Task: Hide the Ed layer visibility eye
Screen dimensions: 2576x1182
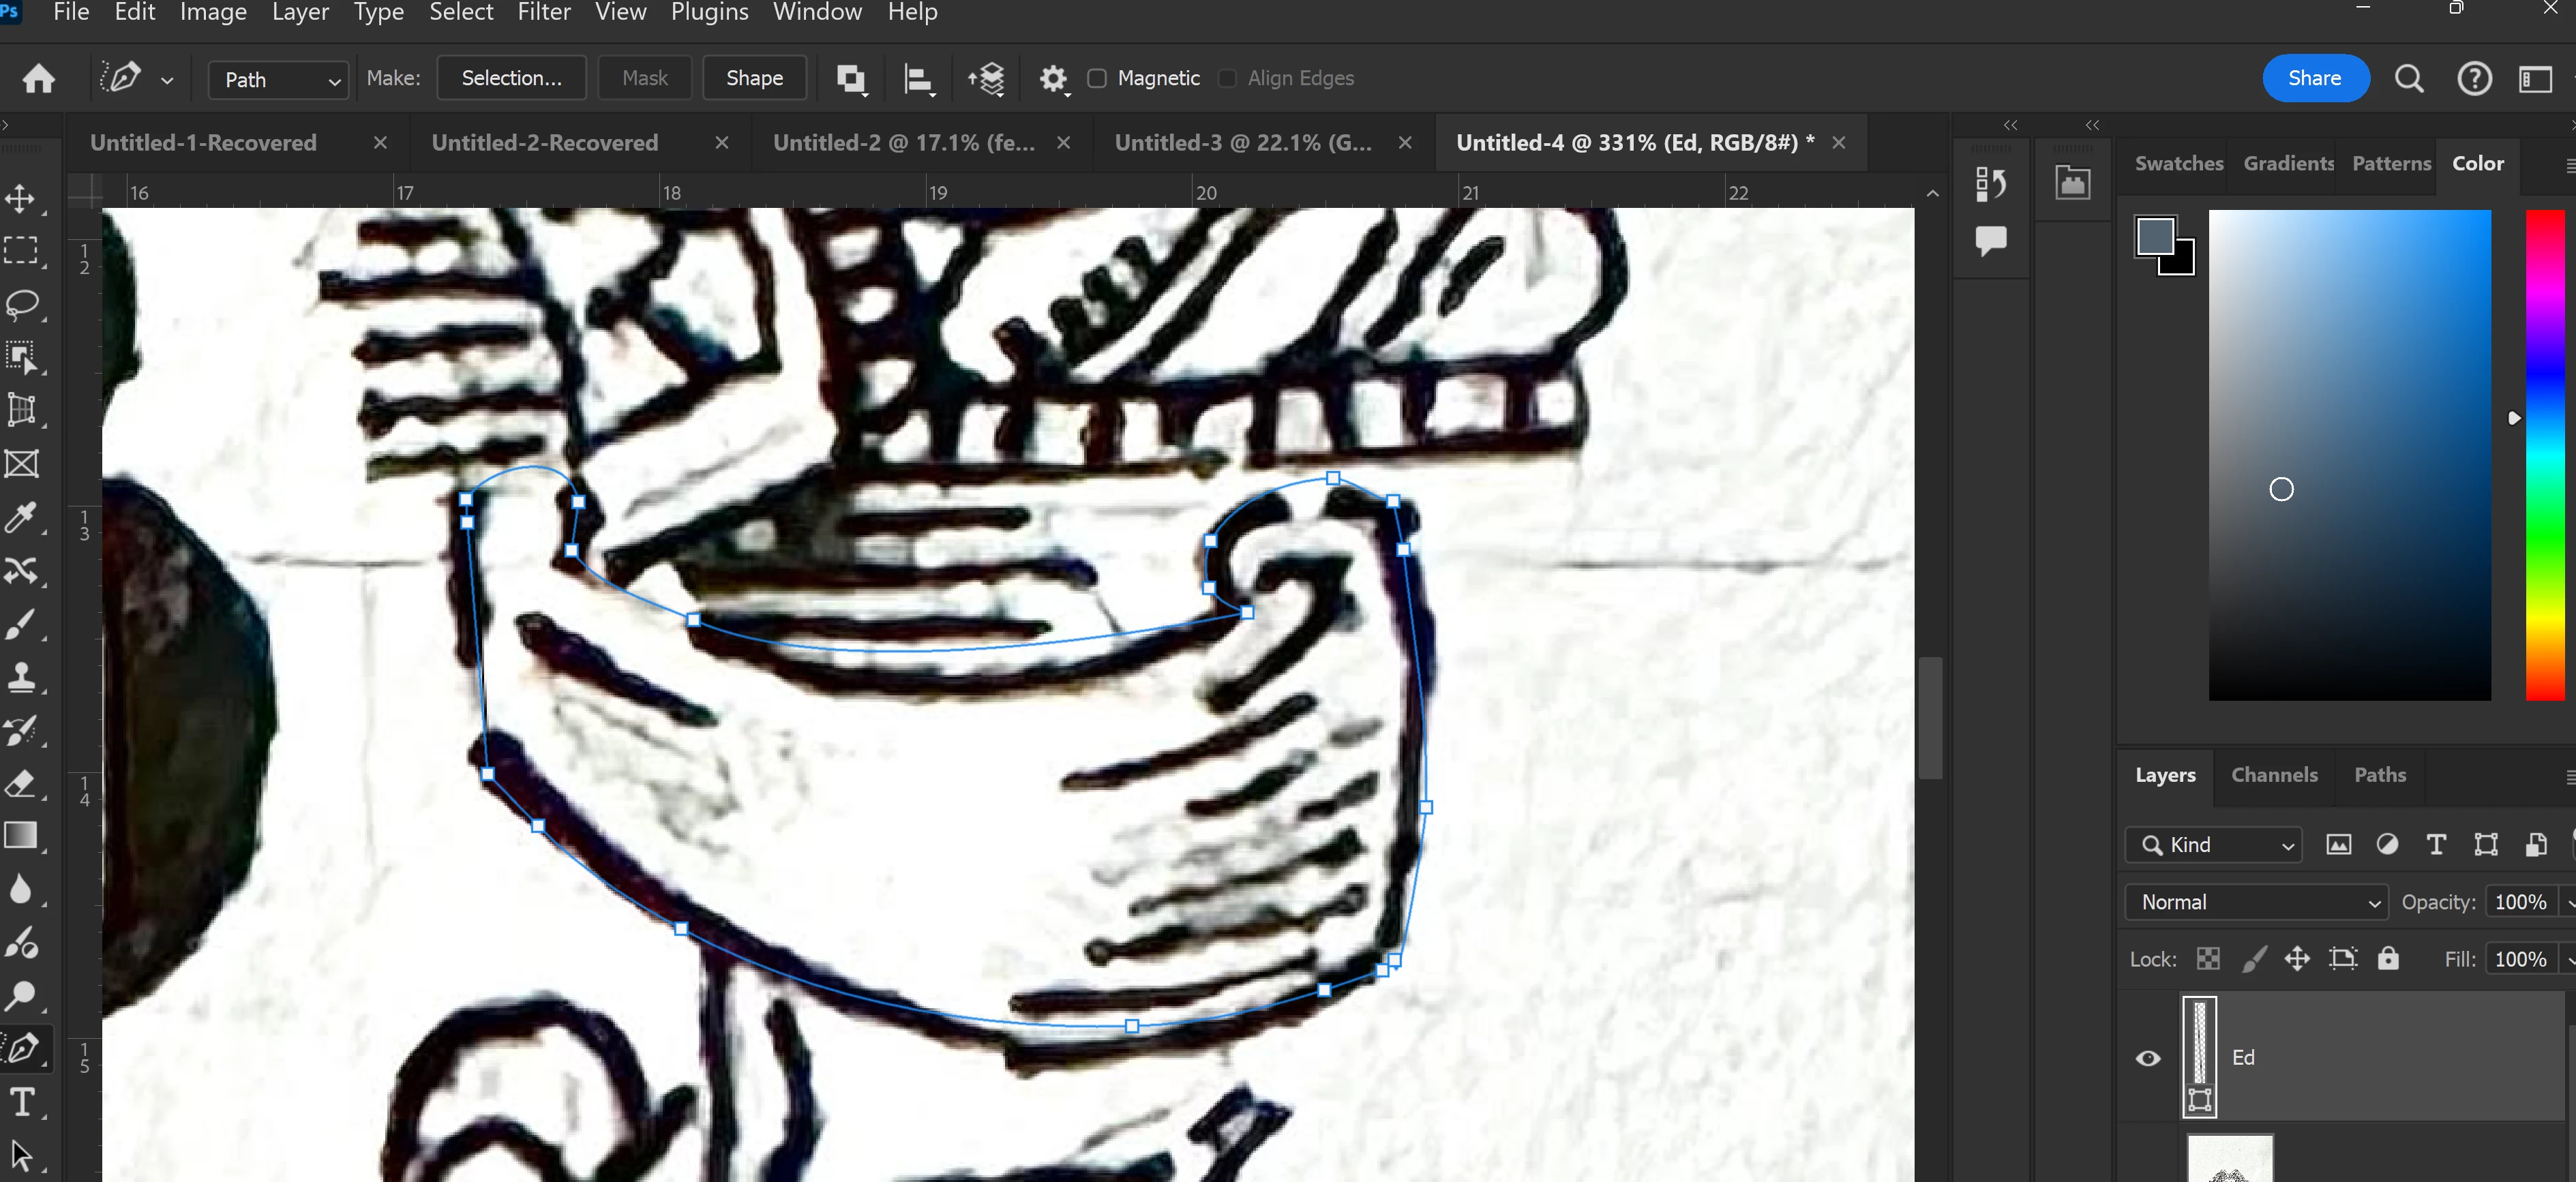Action: [2147, 1058]
